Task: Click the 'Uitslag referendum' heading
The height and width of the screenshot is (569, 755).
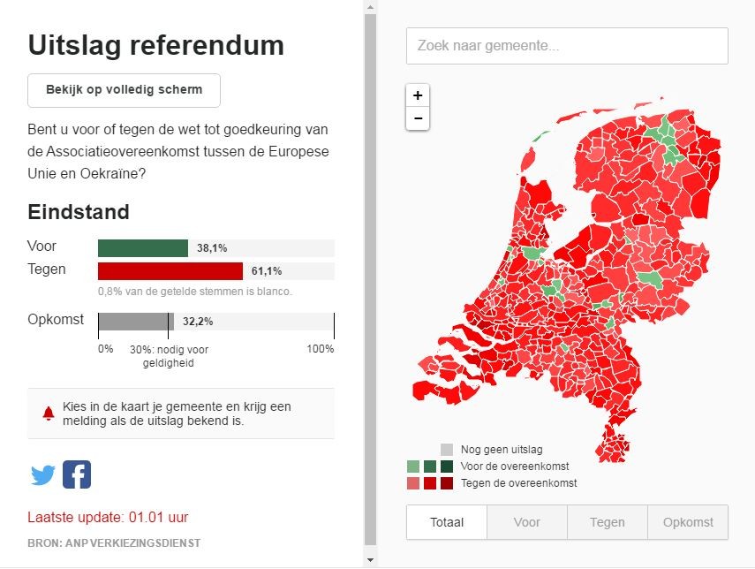Action: (x=156, y=45)
